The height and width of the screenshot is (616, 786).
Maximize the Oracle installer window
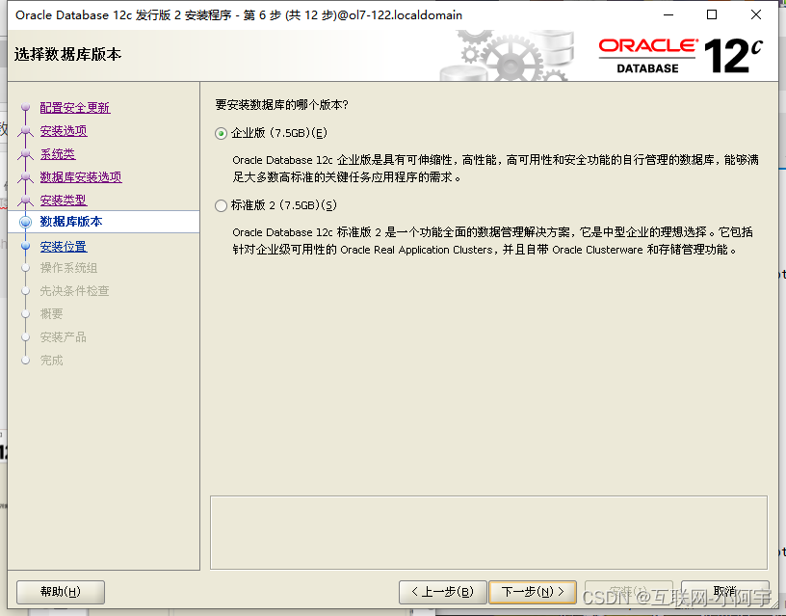tap(711, 15)
